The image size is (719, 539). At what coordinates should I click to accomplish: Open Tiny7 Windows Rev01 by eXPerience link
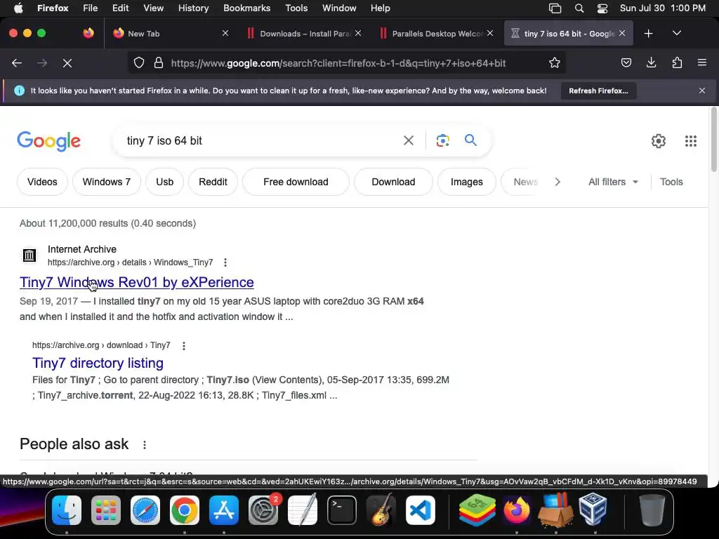click(x=137, y=282)
